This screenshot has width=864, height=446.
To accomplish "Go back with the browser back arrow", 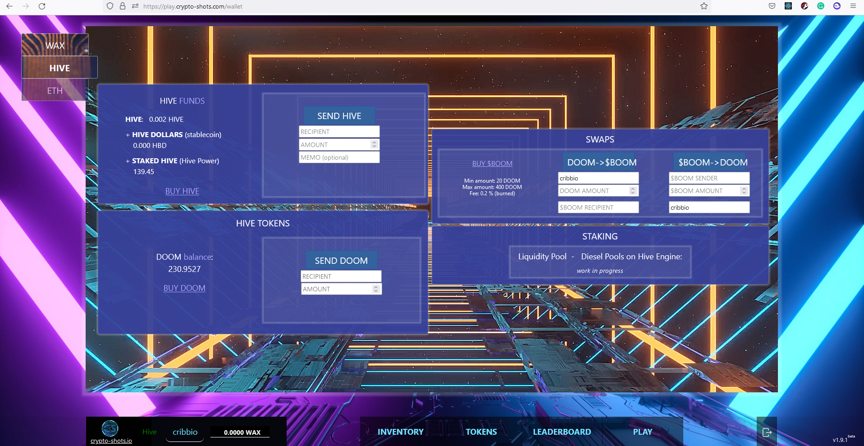I will [9, 6].
